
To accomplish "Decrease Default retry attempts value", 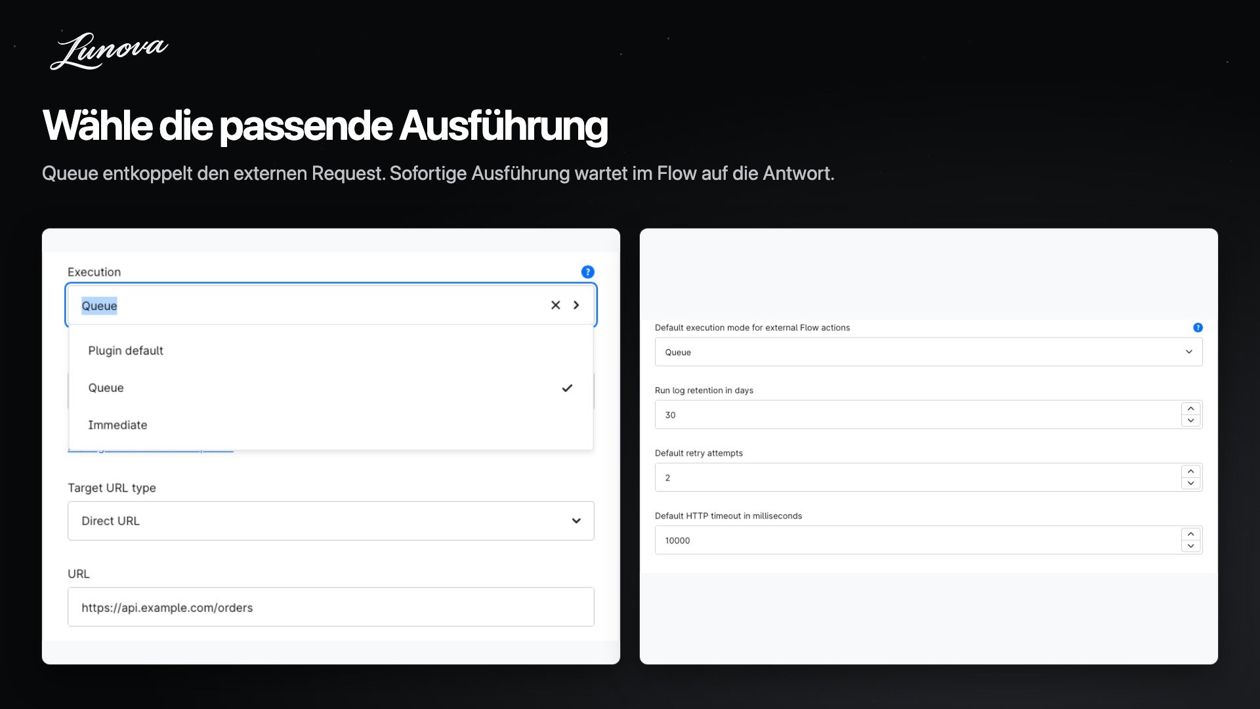I will [1190, 484].
